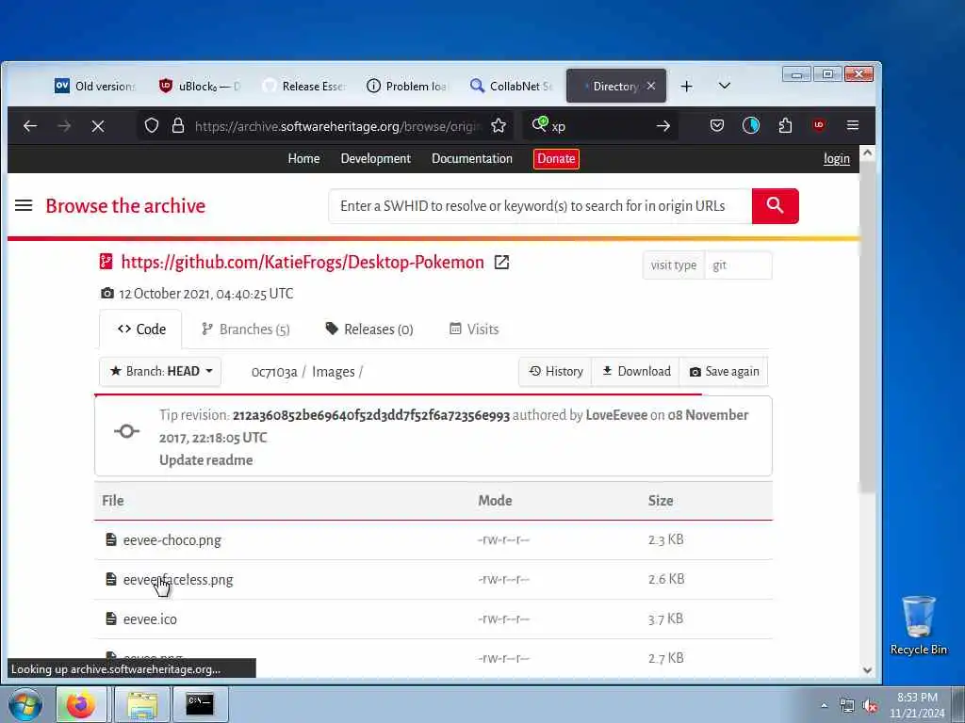Viewport: 965px width, 723px height.
Task: Switch to uBlock tab
Action: (x=200, y=86)
